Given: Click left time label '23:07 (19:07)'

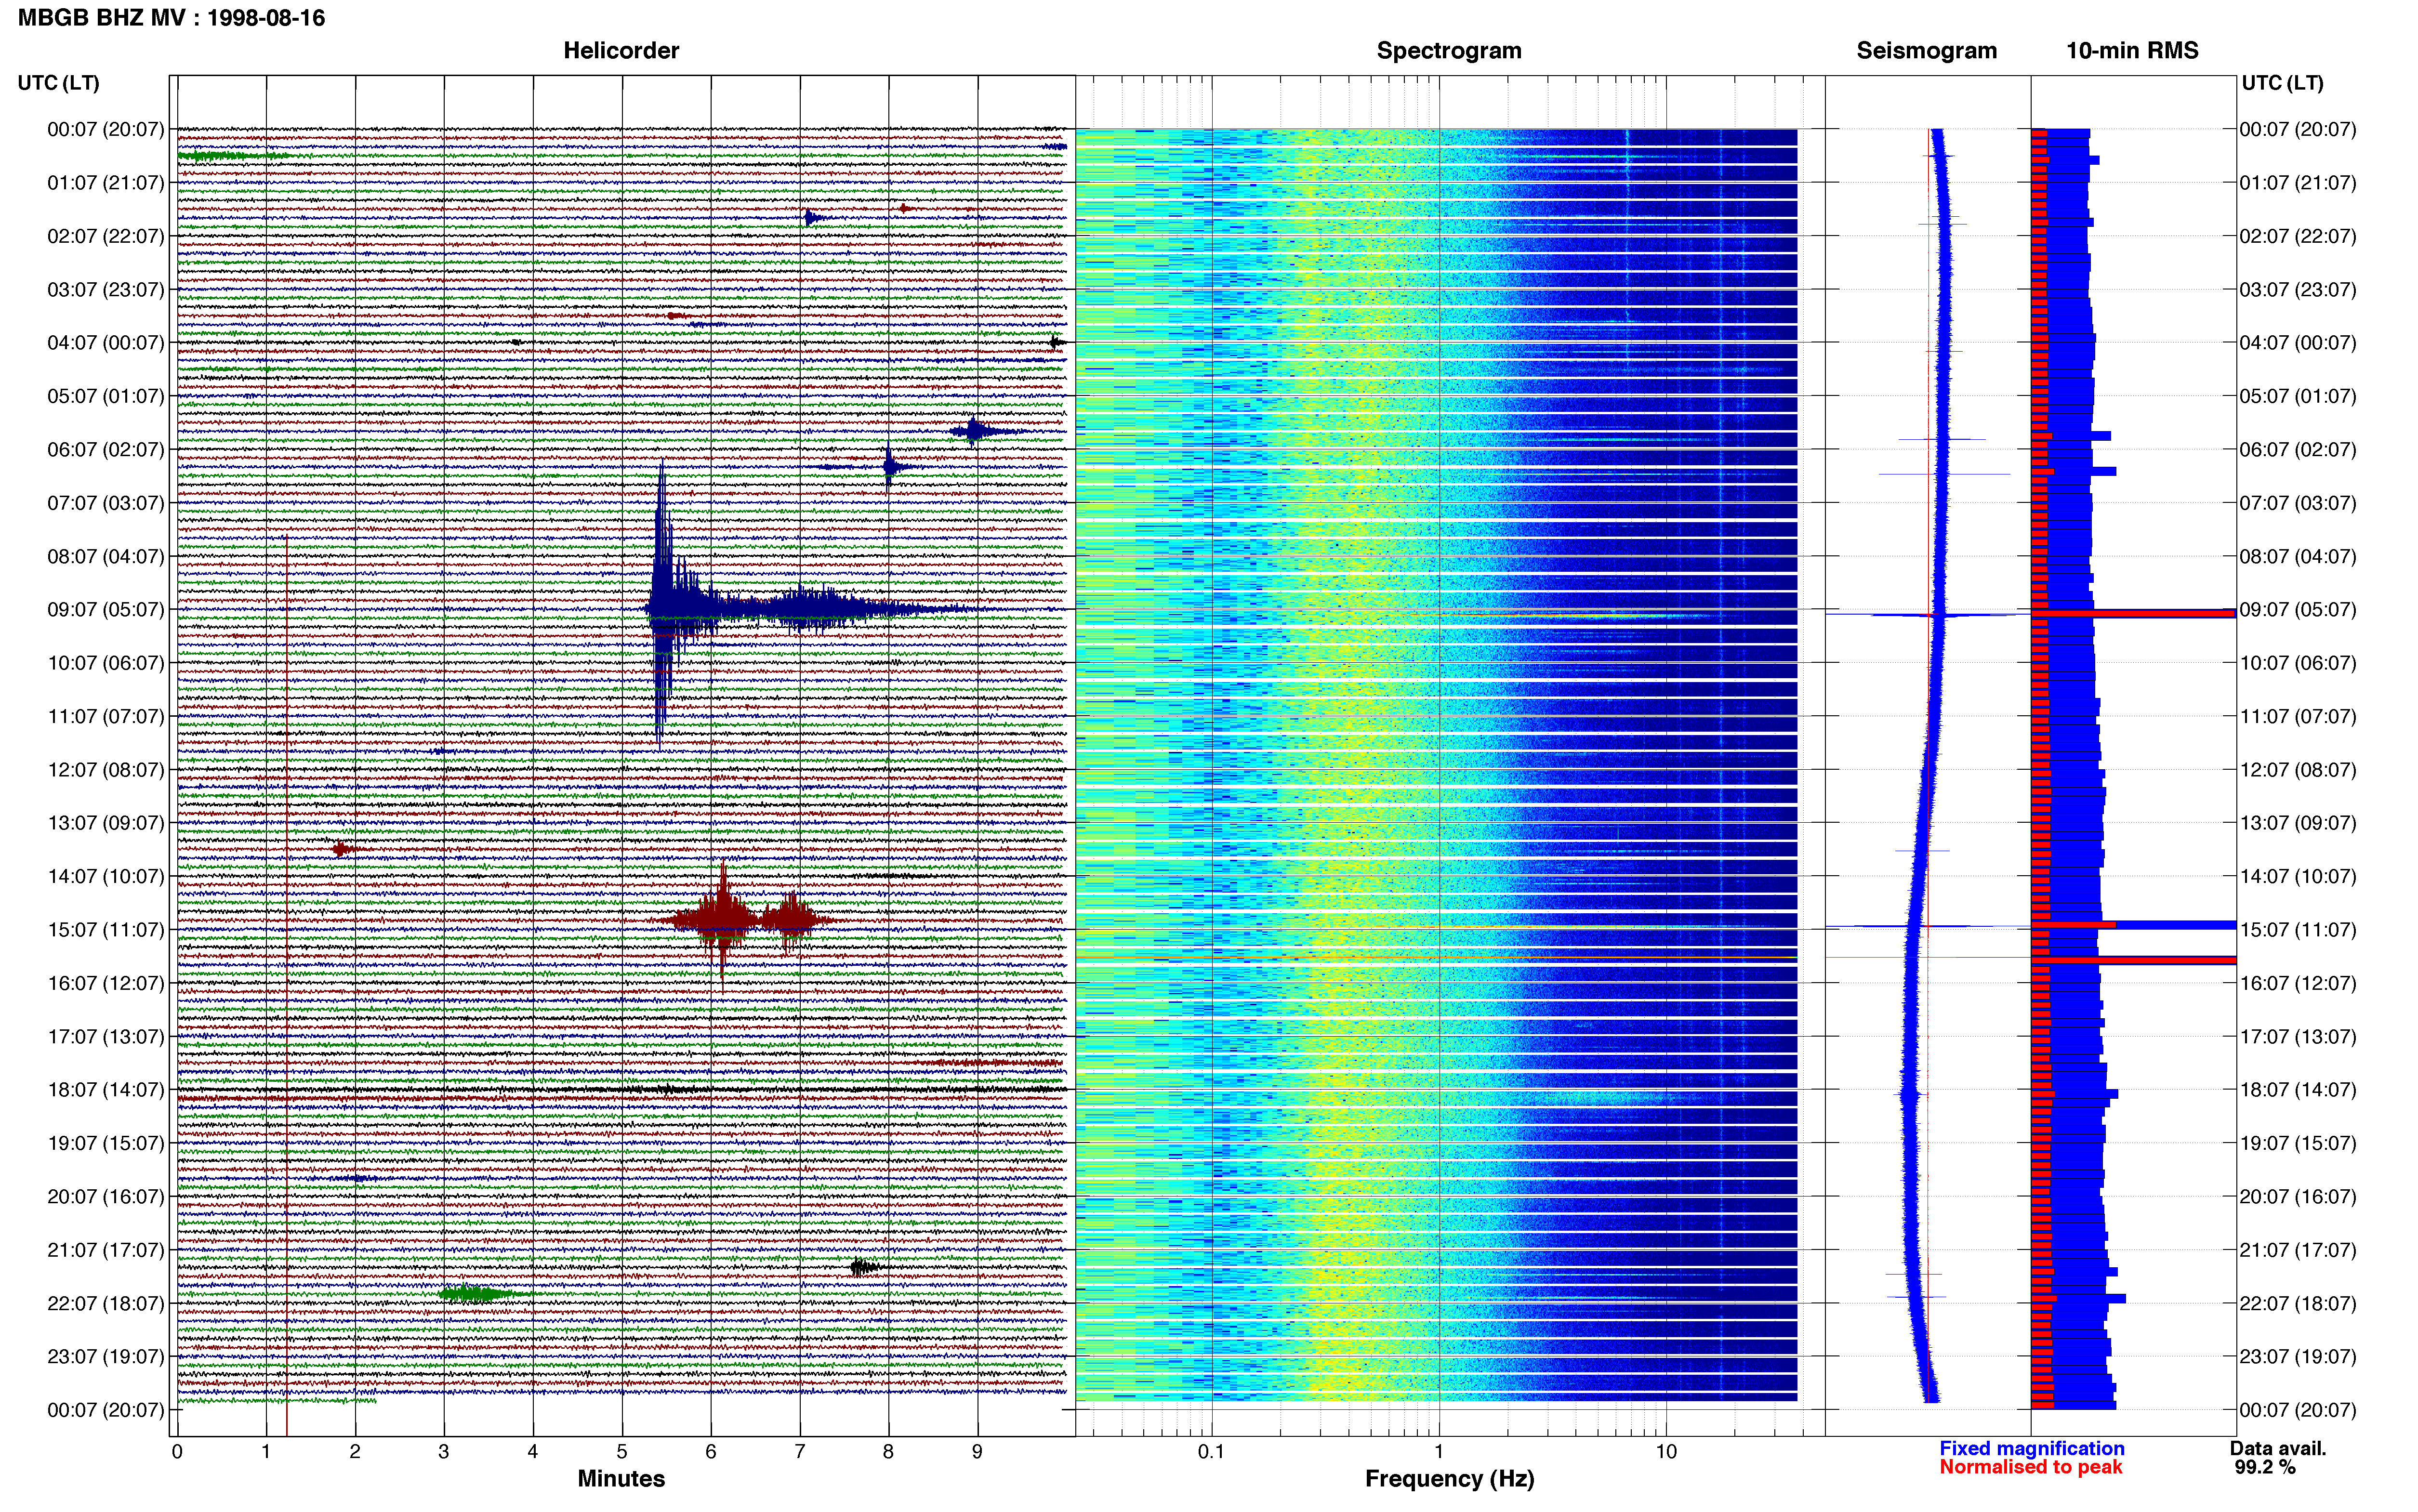Looking at the screenshot, I should [106, 1357].
